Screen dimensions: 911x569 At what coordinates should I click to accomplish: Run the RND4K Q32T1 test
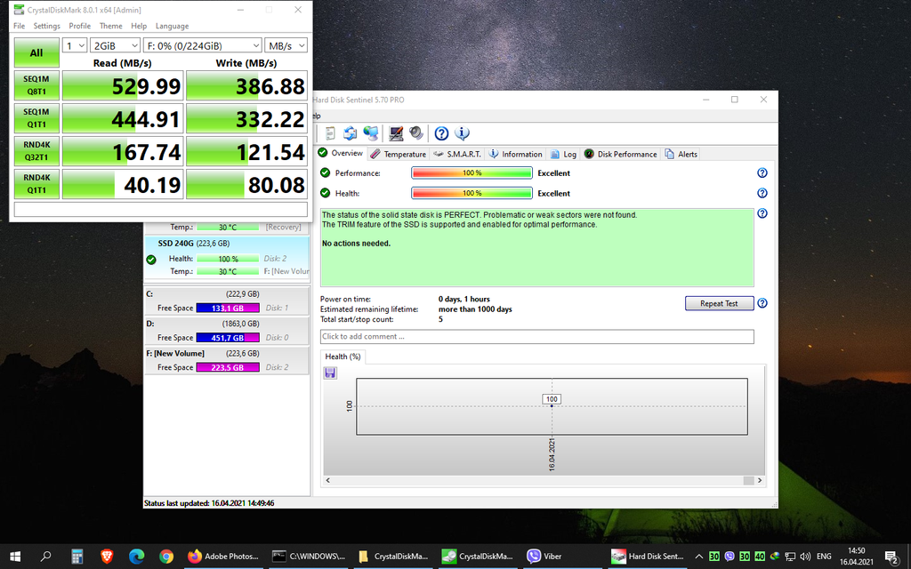click(x=36, y=151)
